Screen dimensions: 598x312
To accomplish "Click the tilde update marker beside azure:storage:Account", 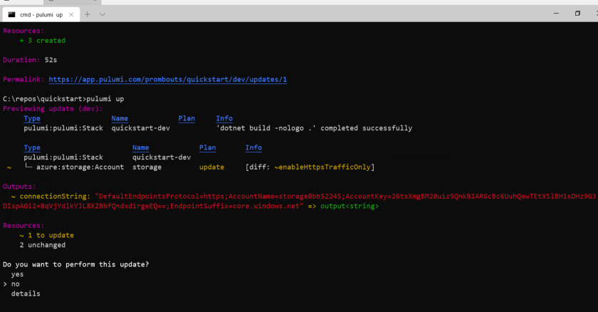I will [x=9, y=167].
